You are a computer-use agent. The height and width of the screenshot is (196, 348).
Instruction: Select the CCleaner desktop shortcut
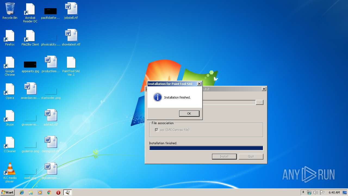click(x=10, y=145)
